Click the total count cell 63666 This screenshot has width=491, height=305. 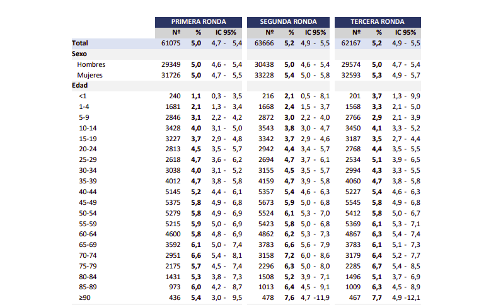coord(264,43)
